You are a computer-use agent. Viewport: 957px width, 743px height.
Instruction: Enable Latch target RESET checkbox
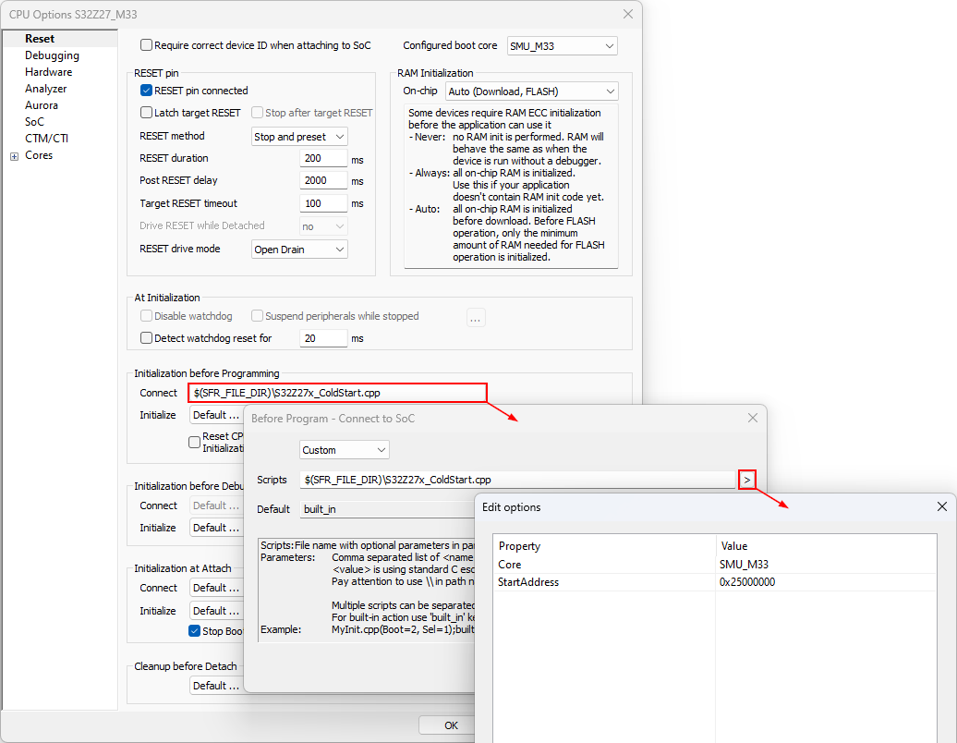(146, 113)
